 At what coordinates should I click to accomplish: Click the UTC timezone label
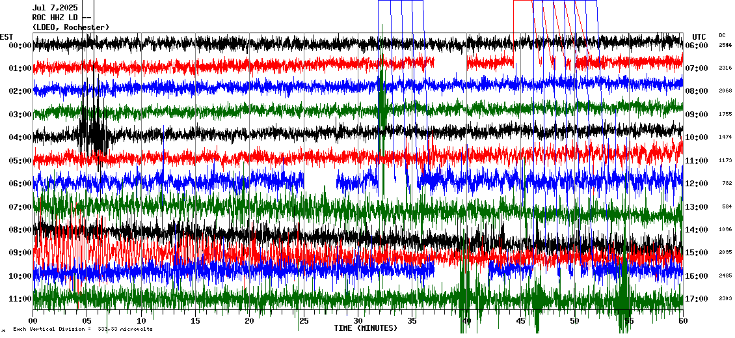pos(699,36)
